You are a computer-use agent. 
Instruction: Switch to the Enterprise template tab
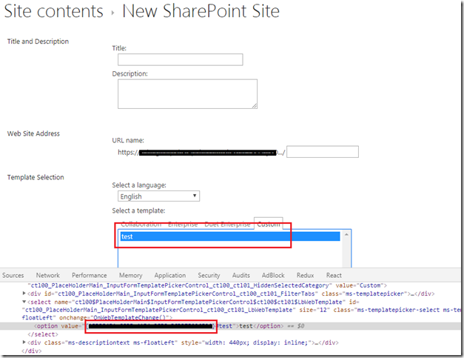coord(183,225)
